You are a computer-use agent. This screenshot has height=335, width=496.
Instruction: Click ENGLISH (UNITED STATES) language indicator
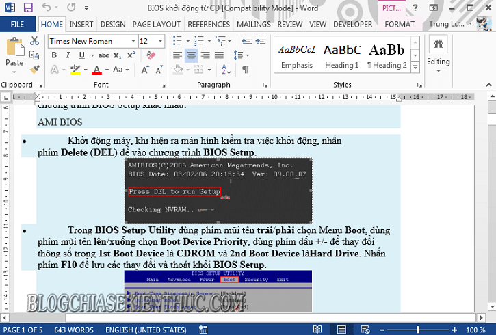146,330
